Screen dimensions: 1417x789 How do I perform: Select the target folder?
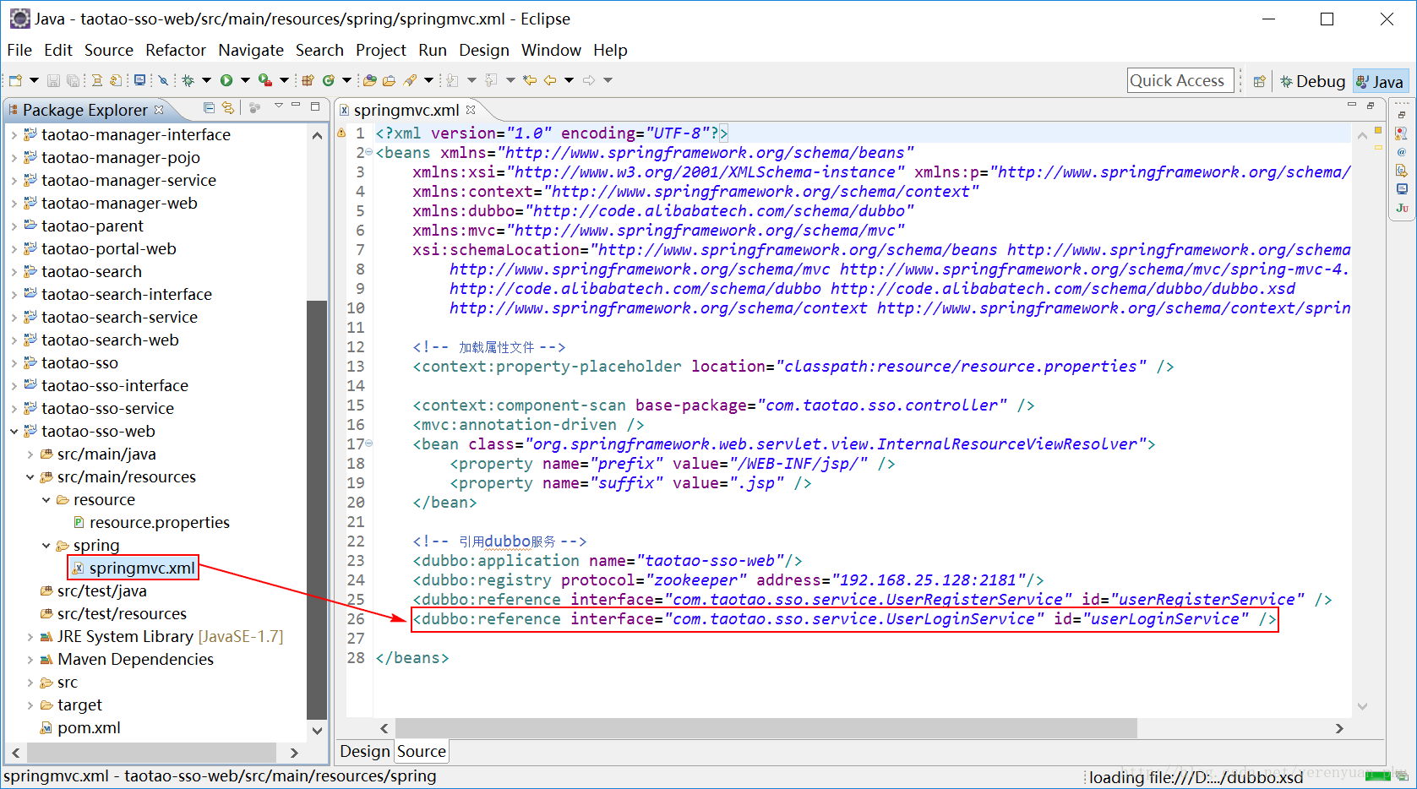(71, 705)
